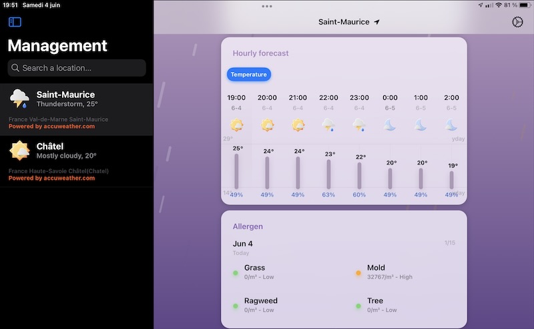Click the three-dot multitasking handle at top
The width and height of the screenshot is (534, 329).
tap(267, 6)
